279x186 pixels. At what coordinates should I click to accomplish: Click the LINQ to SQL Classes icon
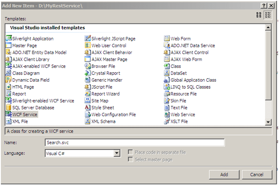(167, 87)
